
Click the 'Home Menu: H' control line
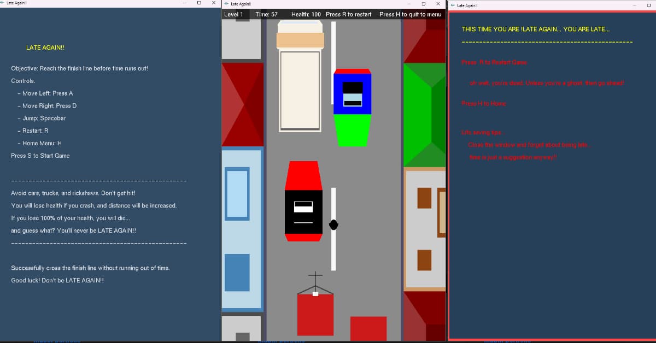39,143
